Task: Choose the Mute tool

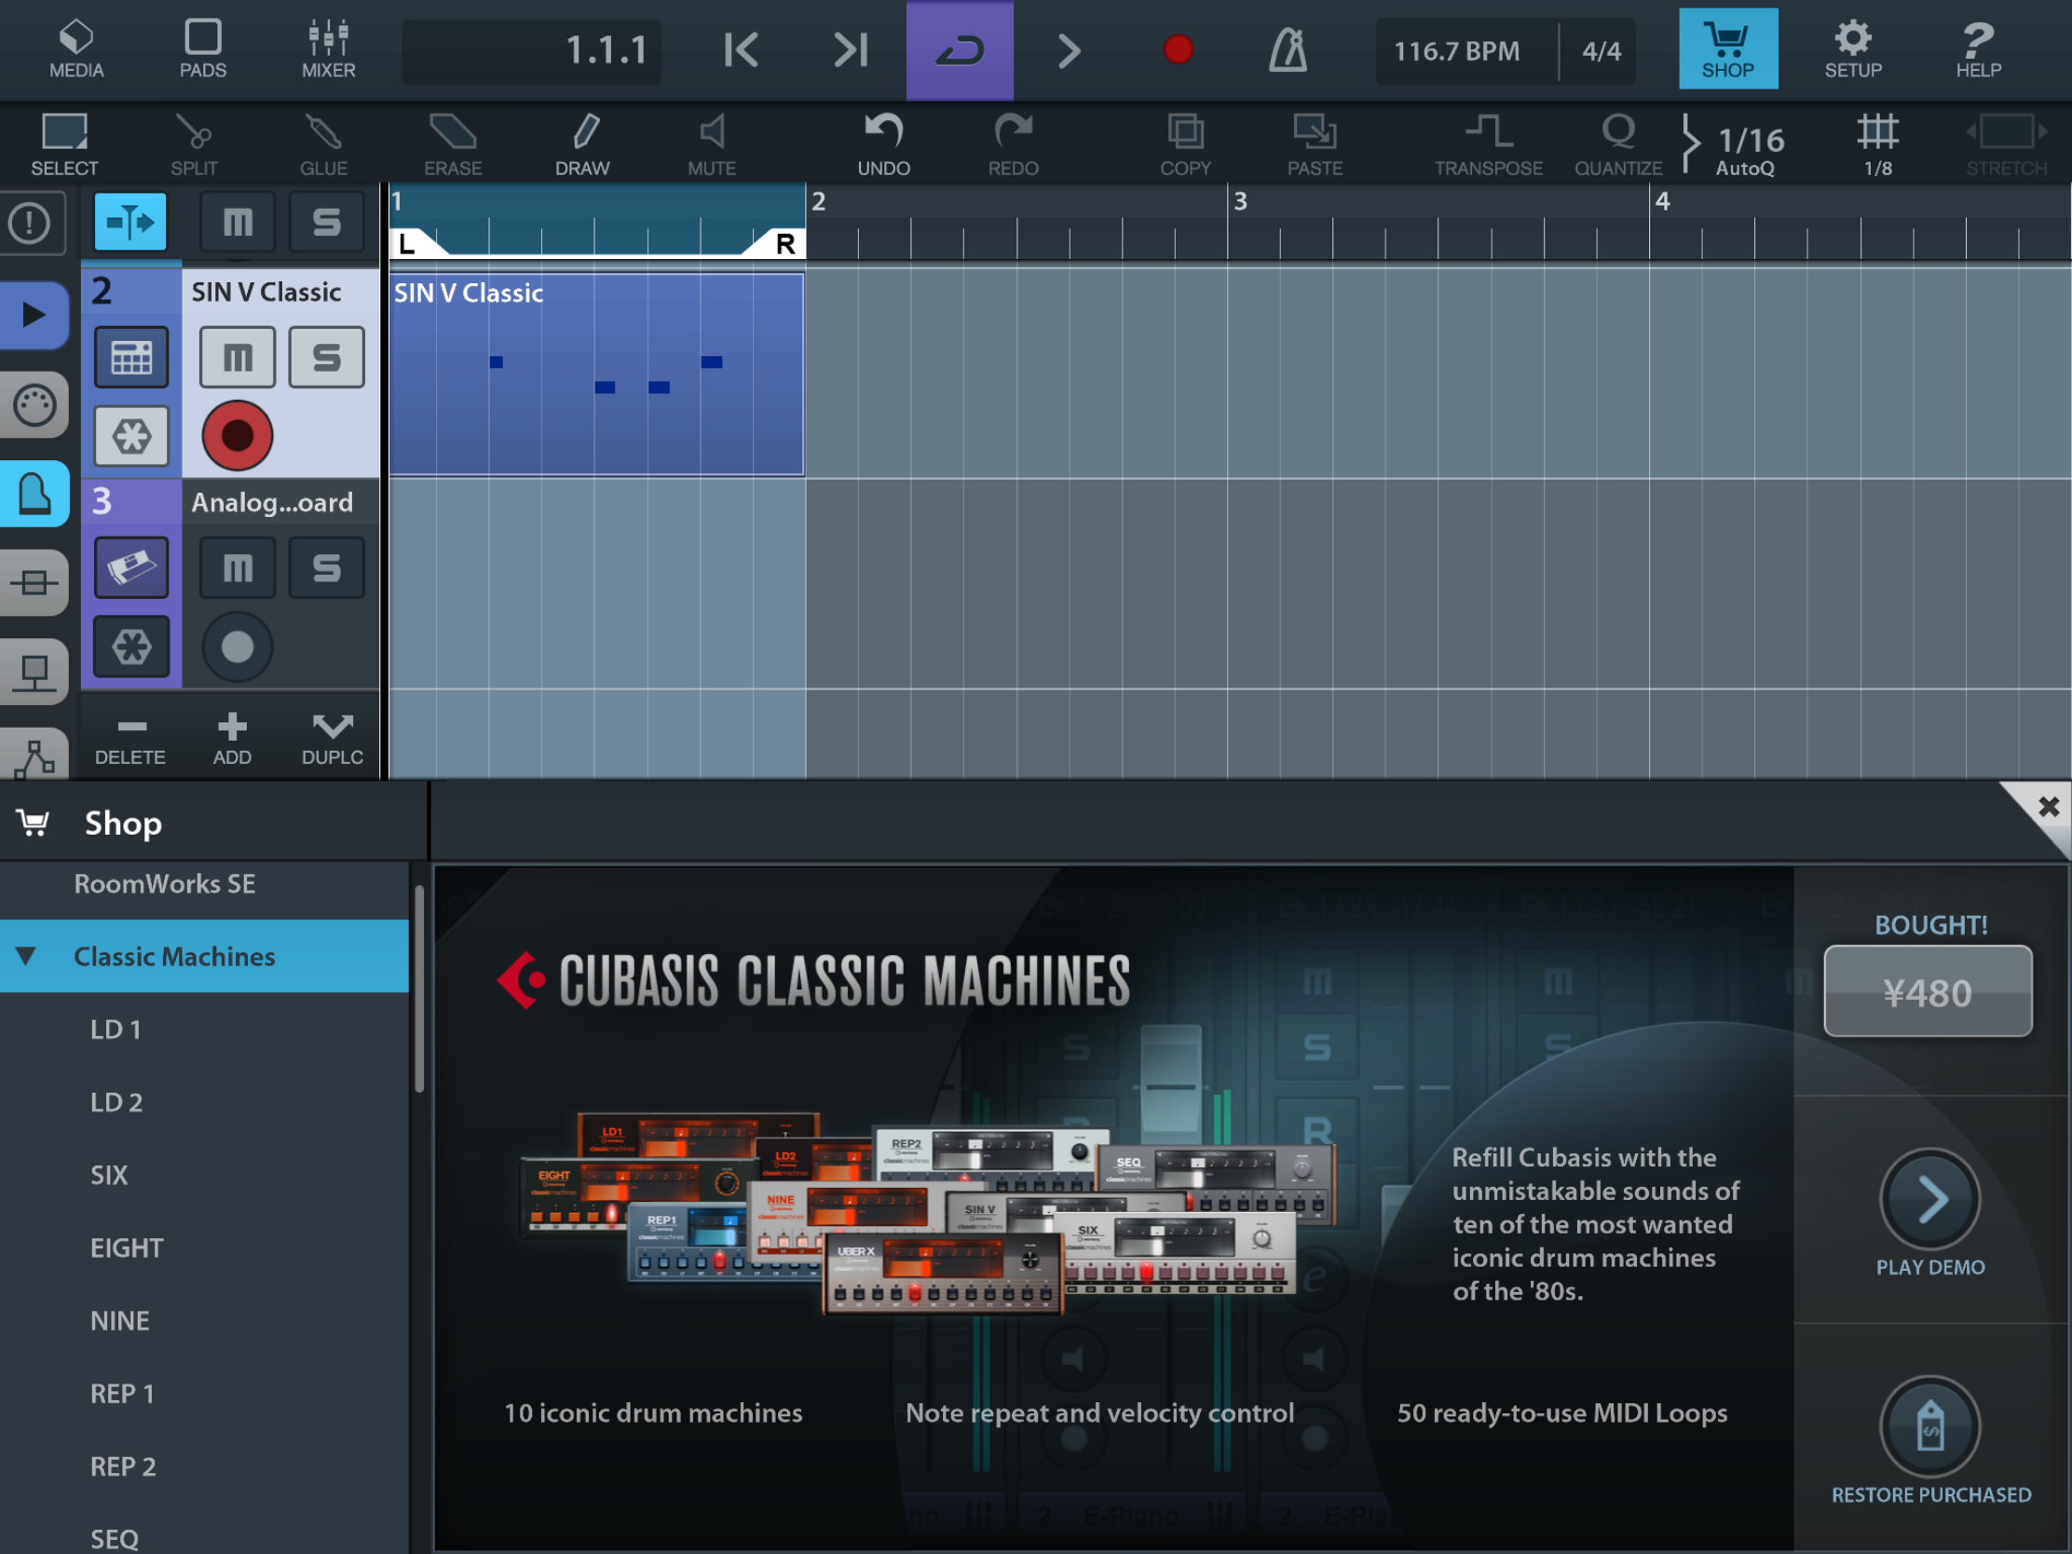Action: coord(712,144)
